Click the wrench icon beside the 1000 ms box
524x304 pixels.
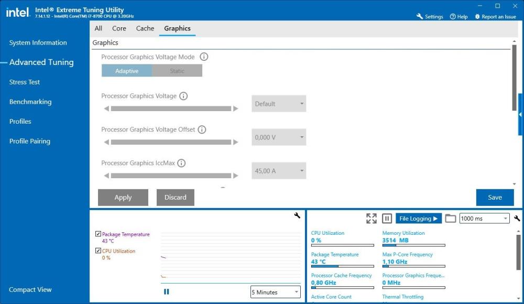pyautogui.click(x=517, y=219)
